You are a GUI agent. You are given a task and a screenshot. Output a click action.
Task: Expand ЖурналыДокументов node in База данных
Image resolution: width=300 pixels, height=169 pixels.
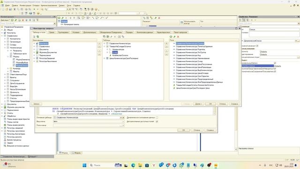coord(34,52)
